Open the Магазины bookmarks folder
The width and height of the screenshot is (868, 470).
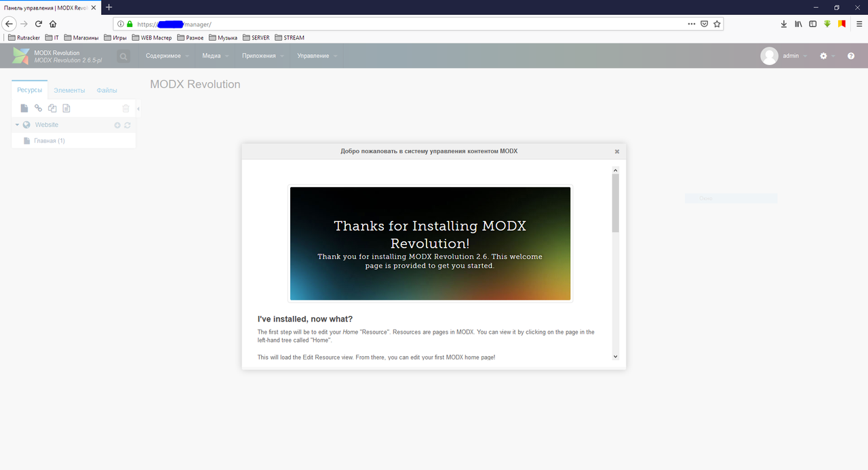click(81, 38)
